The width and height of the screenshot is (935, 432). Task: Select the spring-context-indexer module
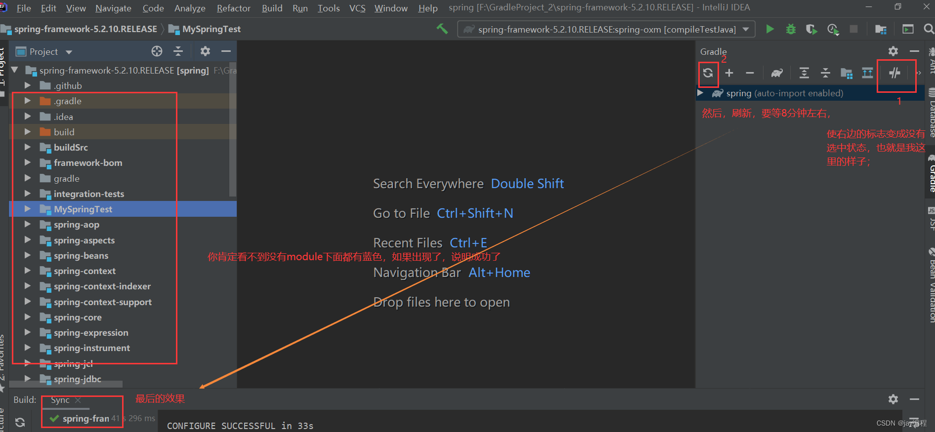(x=102, y=286)
